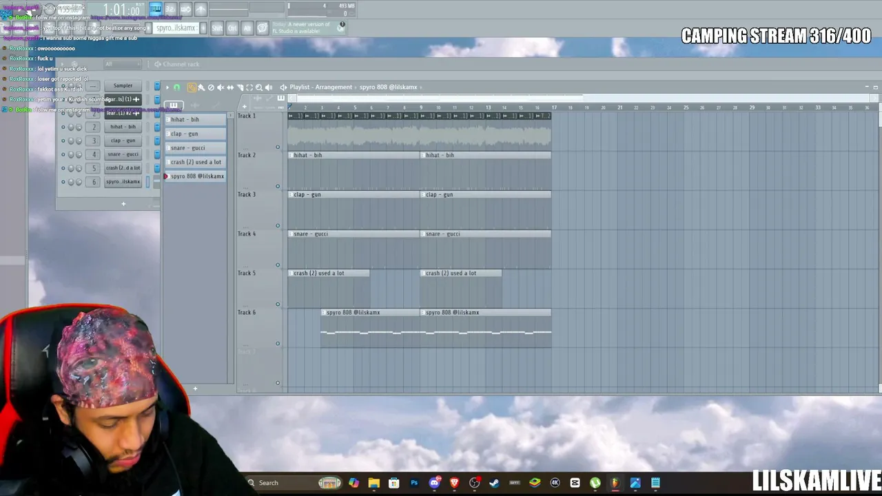This screenshot has width=882, height=496.
Task: Open Steam from the taskbar
Action: (x=494, y=483)
